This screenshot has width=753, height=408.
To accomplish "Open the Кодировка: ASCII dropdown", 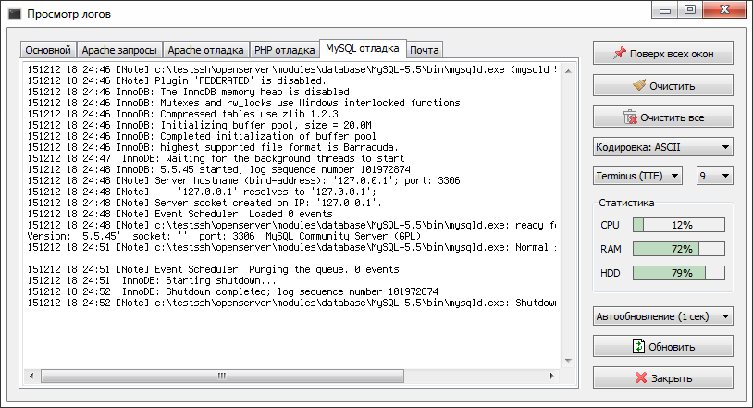I will [662, 147].
